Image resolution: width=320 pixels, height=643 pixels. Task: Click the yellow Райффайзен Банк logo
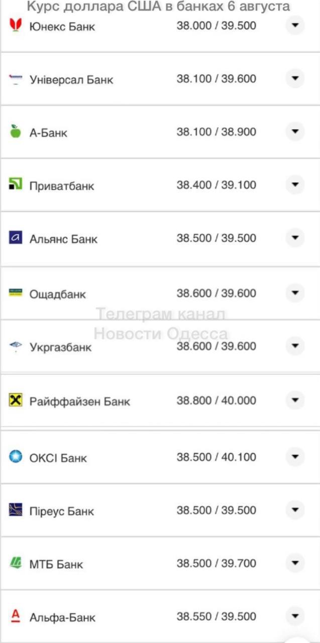tap(16, 400)
